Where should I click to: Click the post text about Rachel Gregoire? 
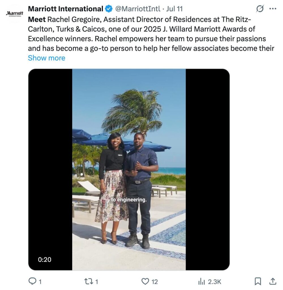coord(147,34)
